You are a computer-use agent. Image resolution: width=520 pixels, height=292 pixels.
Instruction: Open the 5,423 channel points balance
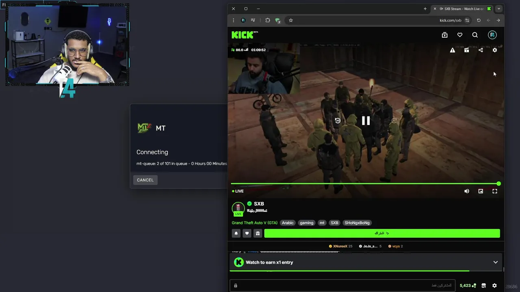click(468, 286)
